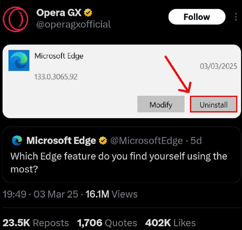Open the Microsoft Edge name in quoted tweet
This screenshot has height=230, width=242.
coord(61,141)
